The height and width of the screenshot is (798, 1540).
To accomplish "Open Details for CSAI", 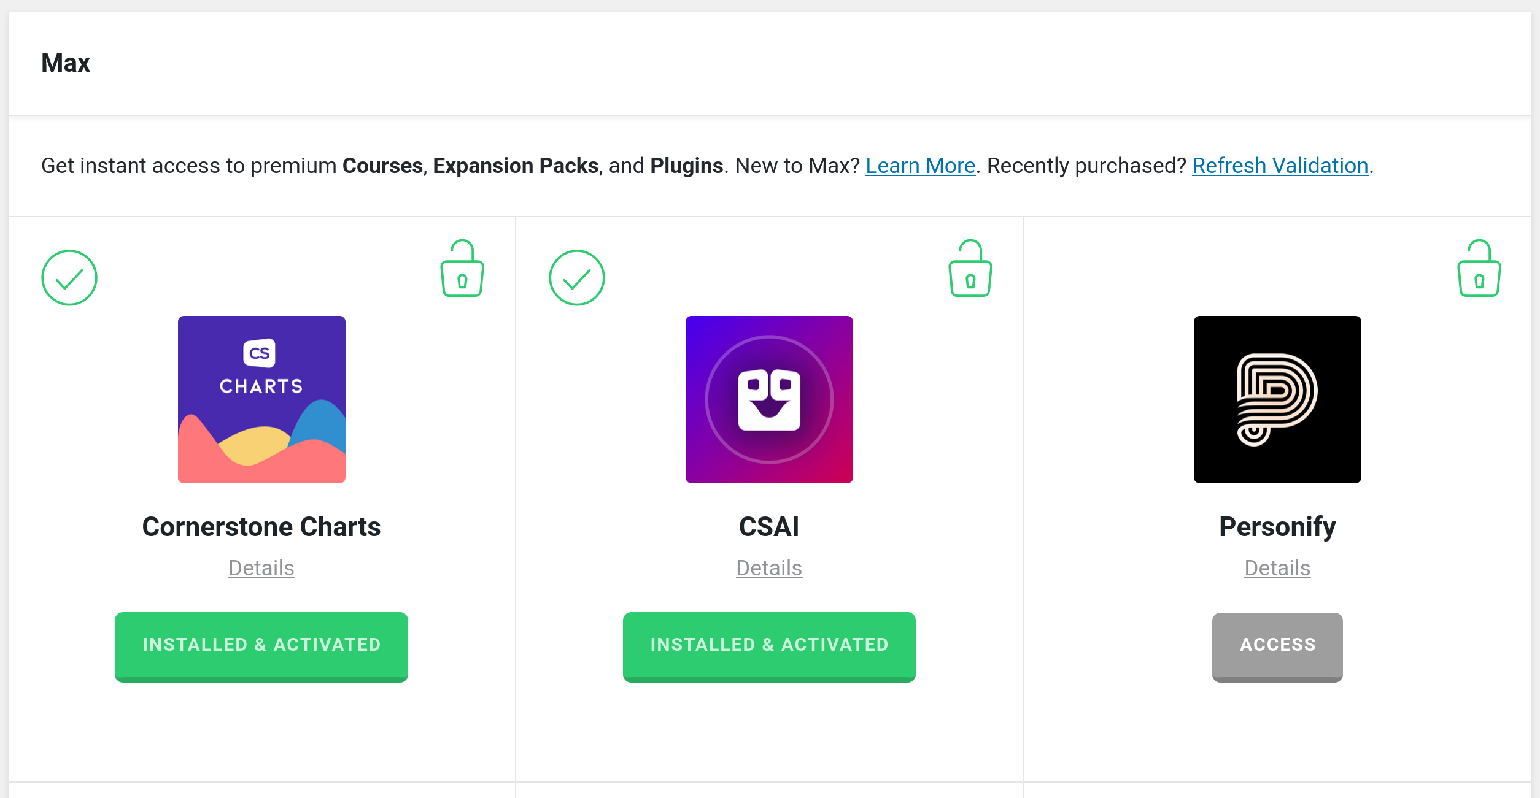I will [769, 568].
